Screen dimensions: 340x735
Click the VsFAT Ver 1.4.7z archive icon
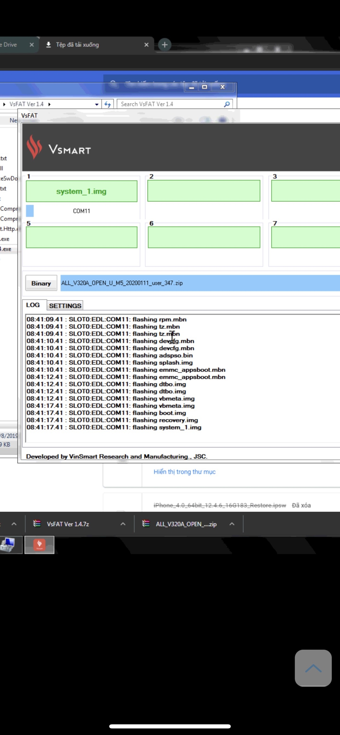point(37,524)
